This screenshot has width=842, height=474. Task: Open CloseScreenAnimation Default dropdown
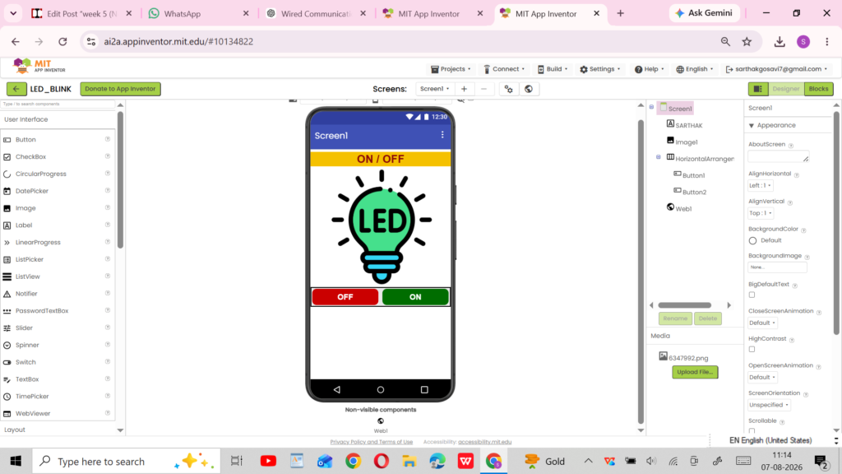[x=762, y=323]
